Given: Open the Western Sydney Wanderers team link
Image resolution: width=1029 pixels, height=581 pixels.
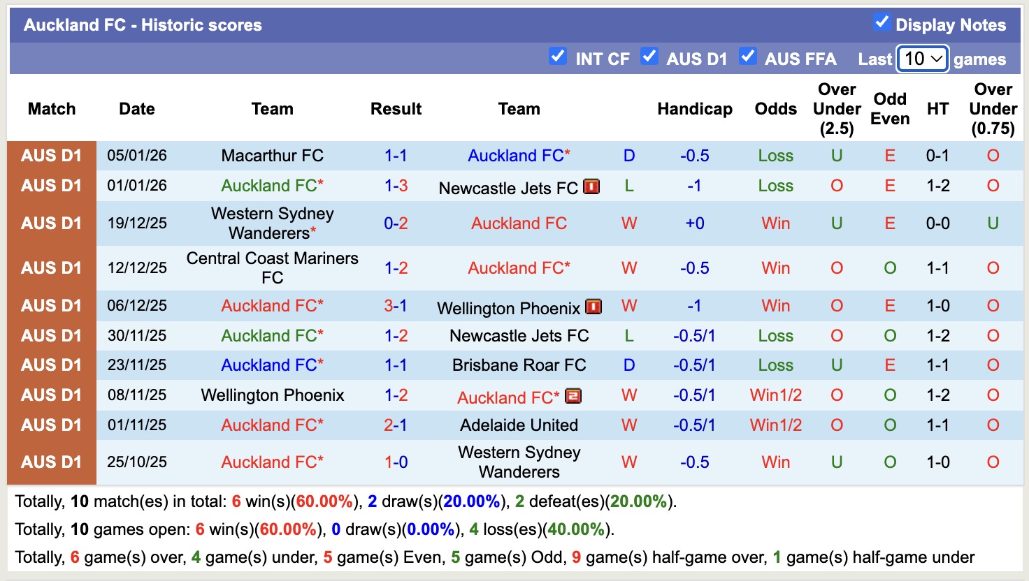Looking at the screenshot, I should click(272, 223).
